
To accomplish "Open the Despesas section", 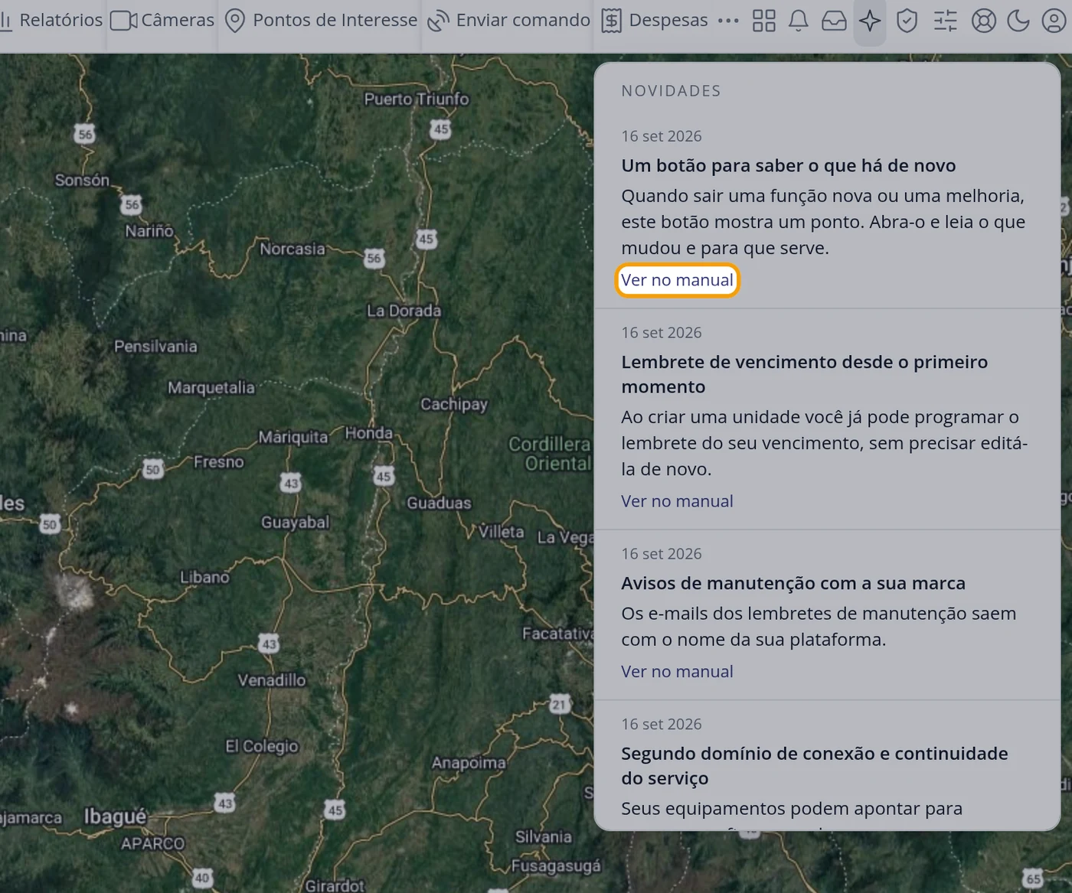I will click(655, 21).
